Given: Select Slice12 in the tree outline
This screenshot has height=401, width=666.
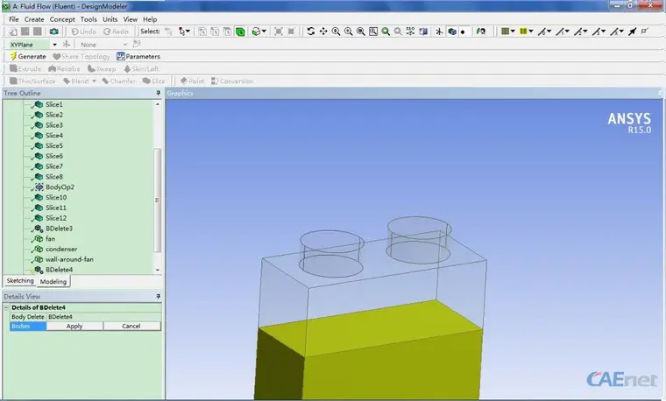Looking at the screenshot, I should point(56,218).
